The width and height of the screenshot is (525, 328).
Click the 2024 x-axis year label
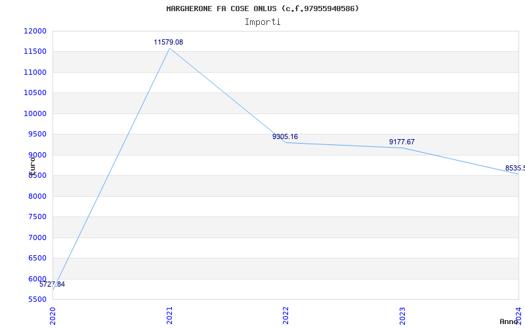coord(518,316)
